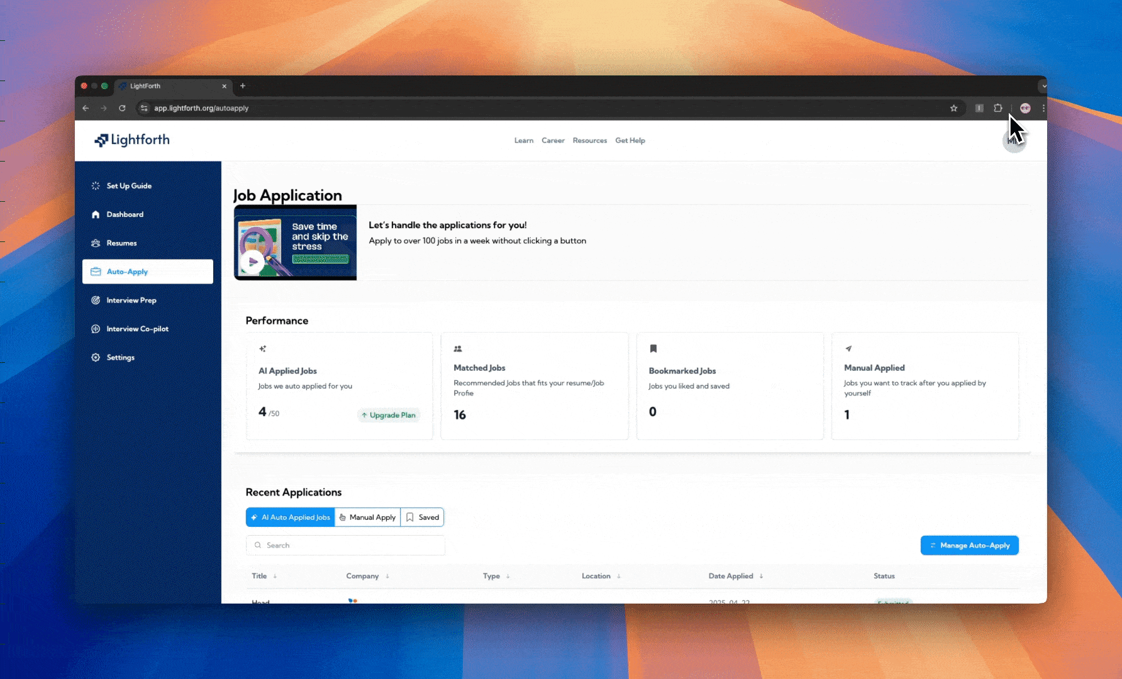Viewport: 1122px width, 679px height.
Task: Reload the page using the refresh icon
Action: pos(122,108)
